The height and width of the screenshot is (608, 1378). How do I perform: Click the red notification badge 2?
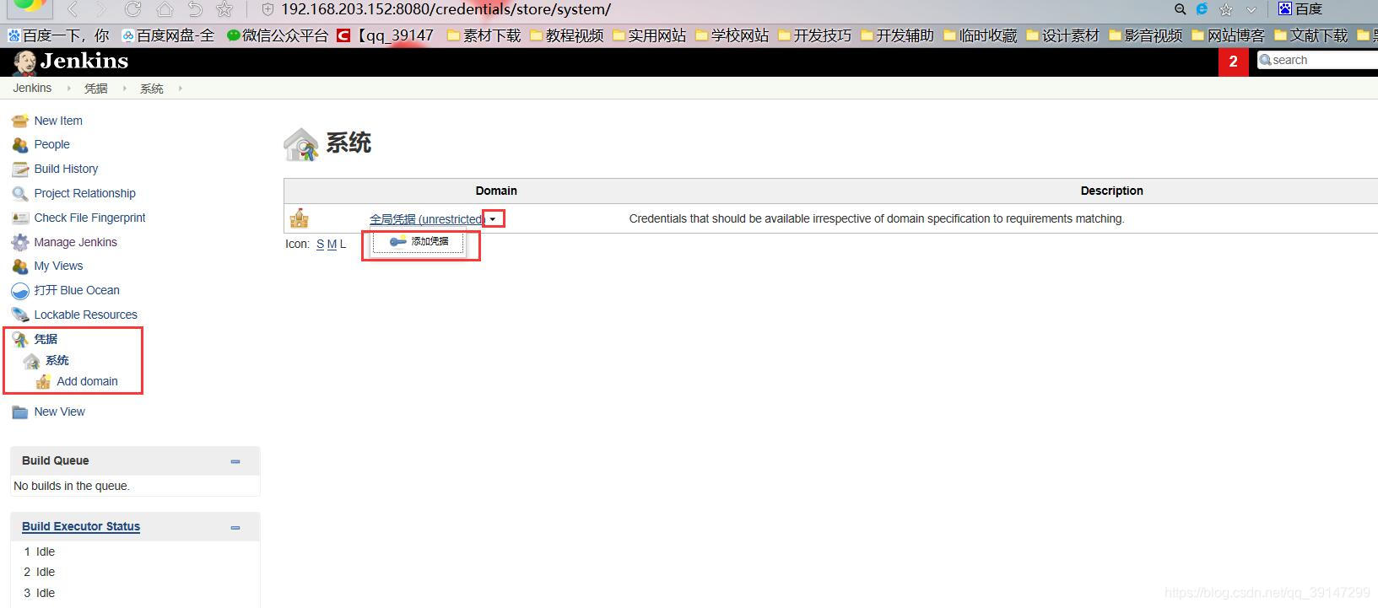[x=1233, y=62]
